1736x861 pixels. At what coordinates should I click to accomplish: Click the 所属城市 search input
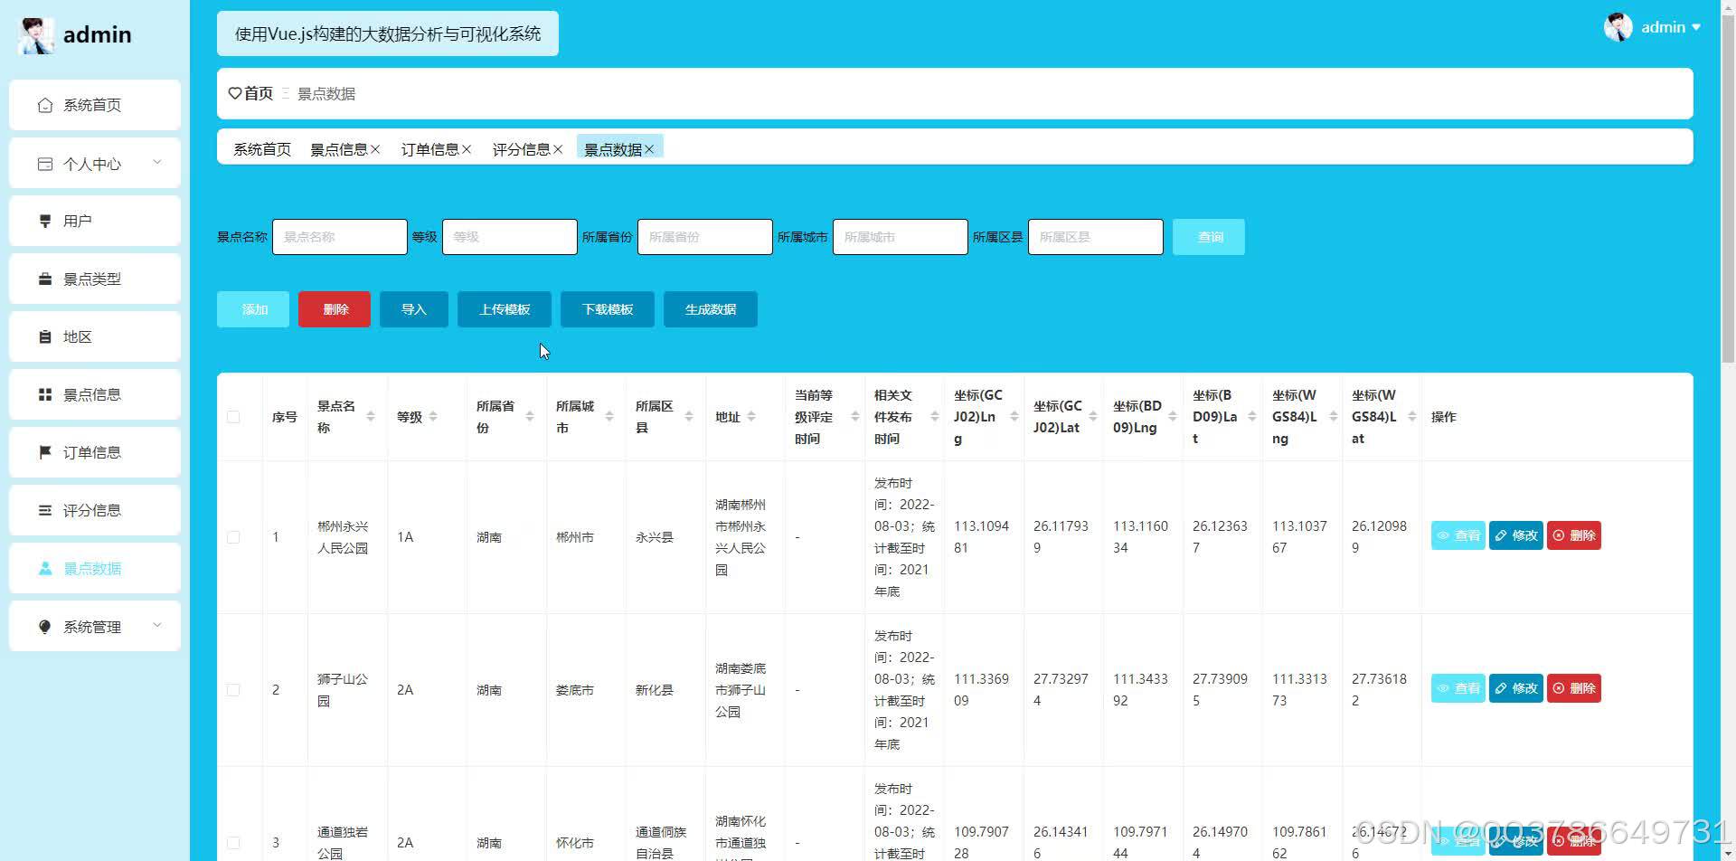(901, 237)
